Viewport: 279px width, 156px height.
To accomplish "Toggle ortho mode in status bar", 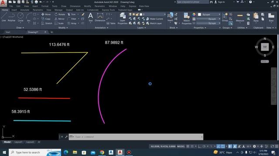I will (x=200, y=146).
